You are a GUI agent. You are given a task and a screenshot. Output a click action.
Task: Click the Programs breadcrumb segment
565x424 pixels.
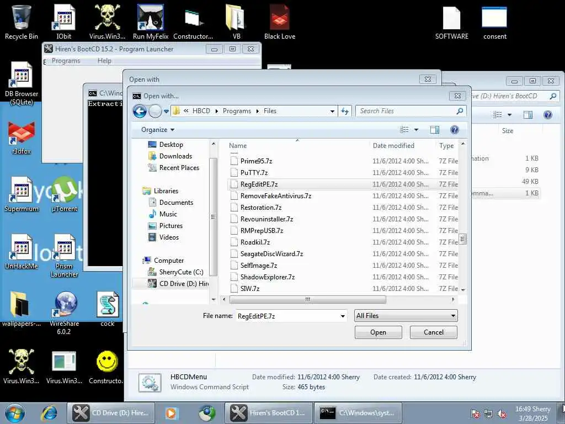click(237, 111)
